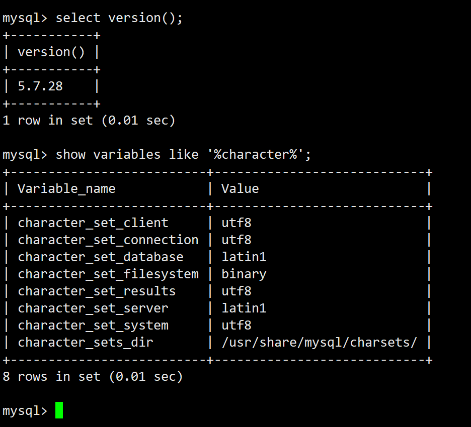The image size is (471, 427).
Task: Click the latin1 value for character_set_server
Action: point(244,308)
